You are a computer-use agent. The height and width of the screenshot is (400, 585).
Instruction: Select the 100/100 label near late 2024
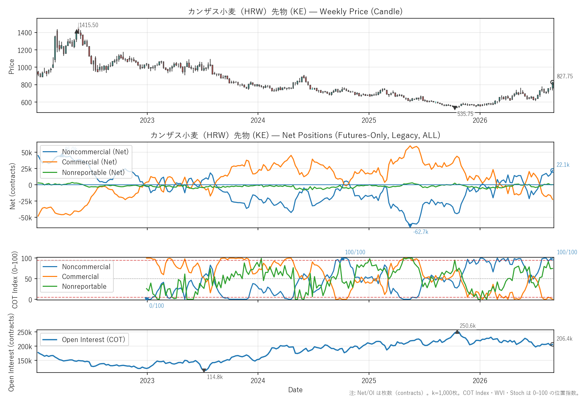coord(355,252)
